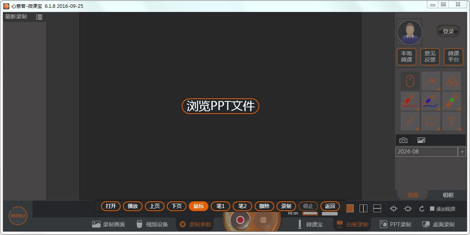Open the round MENU button
The image size is (470, 235).
pyautogui.click(x=18, y=216)
